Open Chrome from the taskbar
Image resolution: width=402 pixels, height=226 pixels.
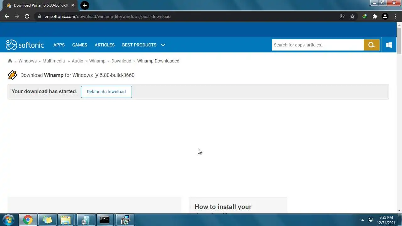tap(28, 220)
